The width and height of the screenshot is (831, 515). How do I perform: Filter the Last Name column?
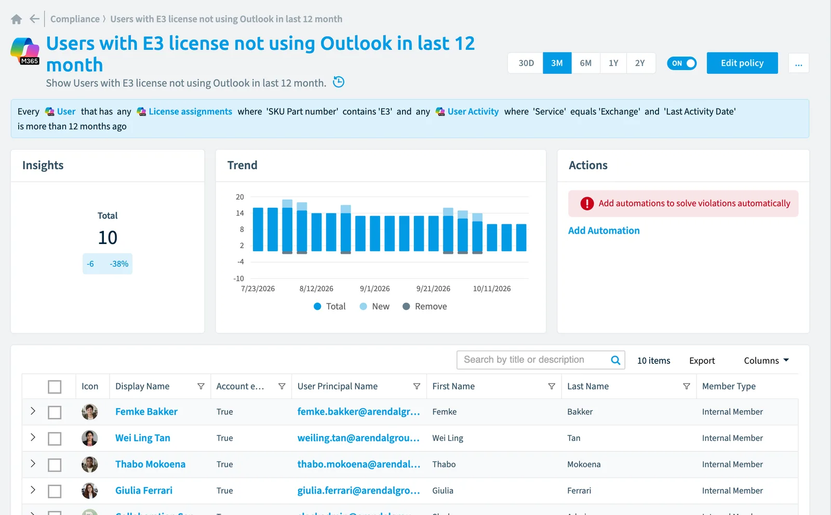click(687, 386)
